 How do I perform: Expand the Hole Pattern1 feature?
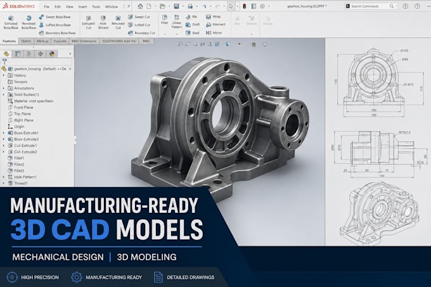pos(4,177)
